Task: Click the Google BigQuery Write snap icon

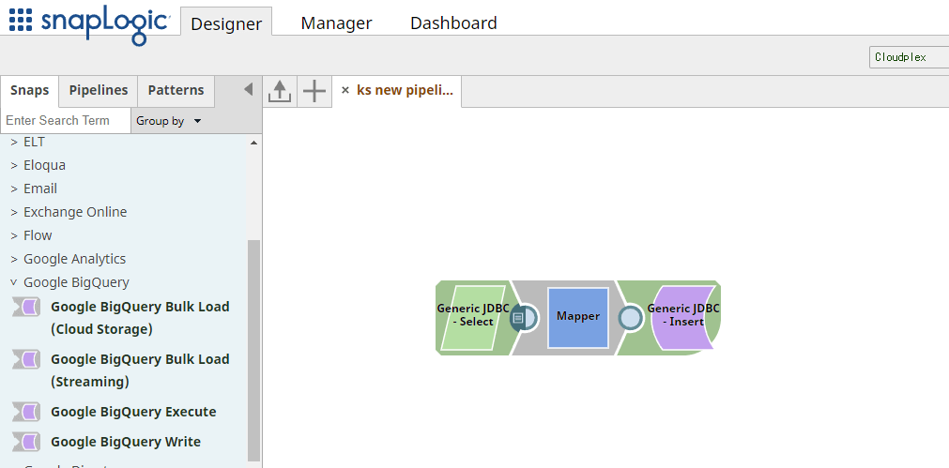Action: click(25, 442)
